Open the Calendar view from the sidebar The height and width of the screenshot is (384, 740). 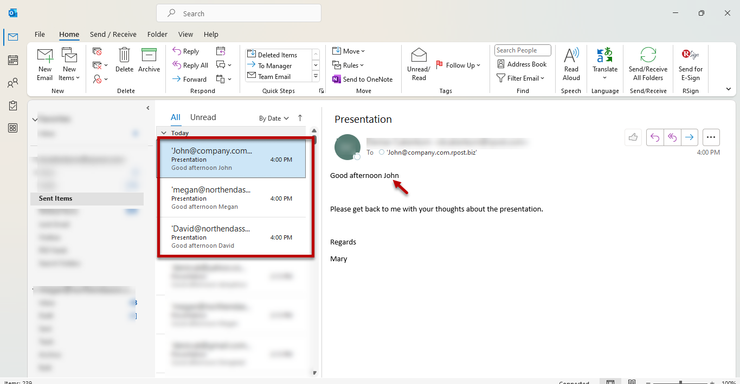[13, 60]
